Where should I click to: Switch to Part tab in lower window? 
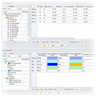(x=5, y=54)
